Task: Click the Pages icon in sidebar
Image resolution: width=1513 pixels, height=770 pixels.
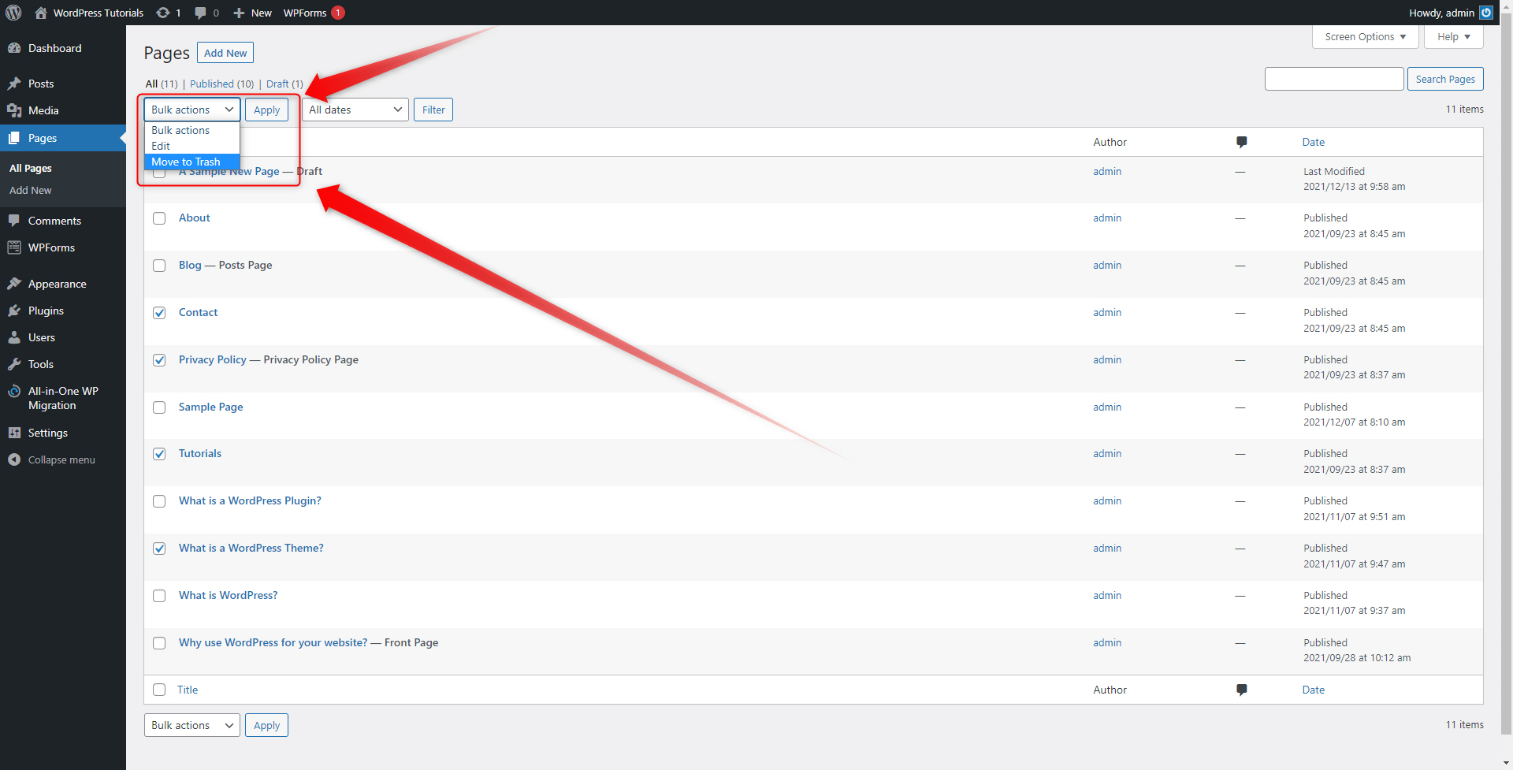Action: tap(14, 138)
